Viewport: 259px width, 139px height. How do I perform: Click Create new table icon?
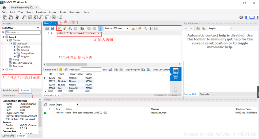tap(30, 17)
